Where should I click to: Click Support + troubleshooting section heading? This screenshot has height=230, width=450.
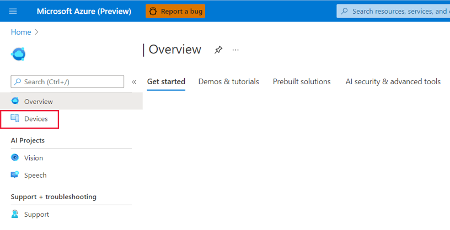click(53, 197)
